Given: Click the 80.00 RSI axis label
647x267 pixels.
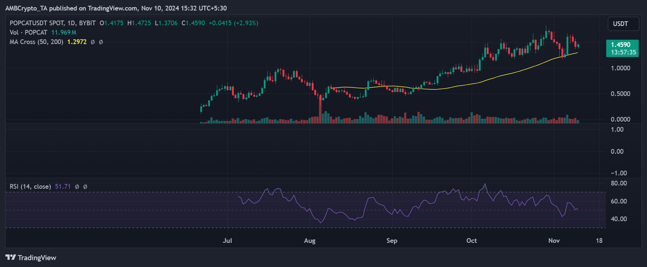Looking at the screenshot, I should 619,183.
